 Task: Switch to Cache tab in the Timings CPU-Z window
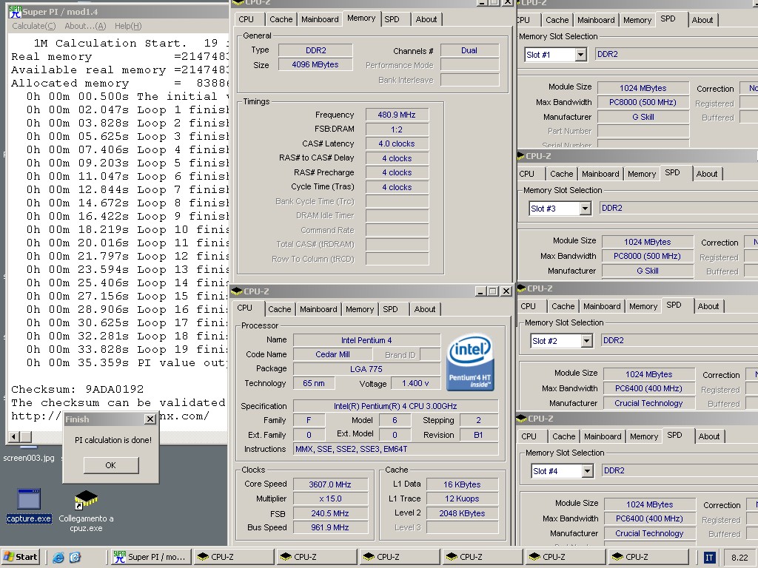coord(281,19)
